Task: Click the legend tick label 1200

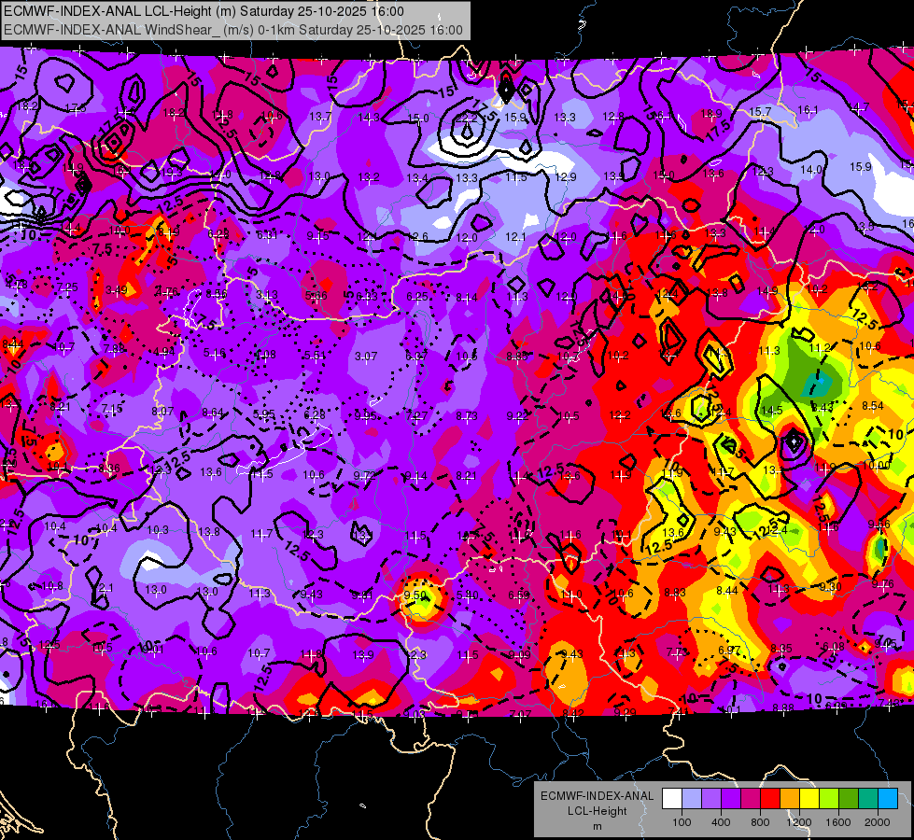Action: pos(799,822)
